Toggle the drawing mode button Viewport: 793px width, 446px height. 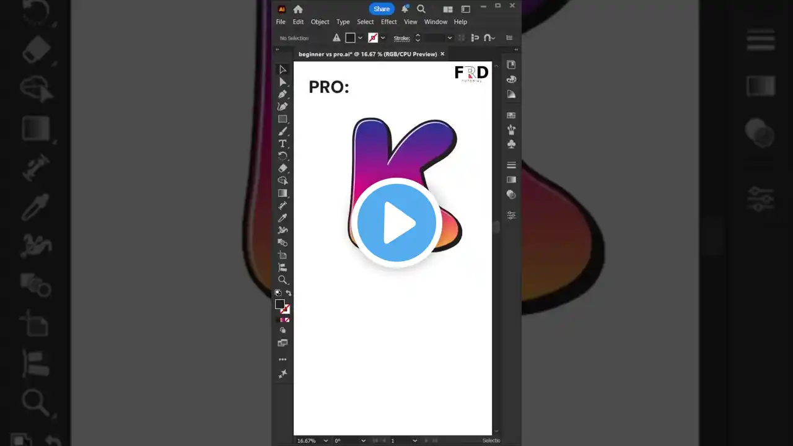point(283,331)
